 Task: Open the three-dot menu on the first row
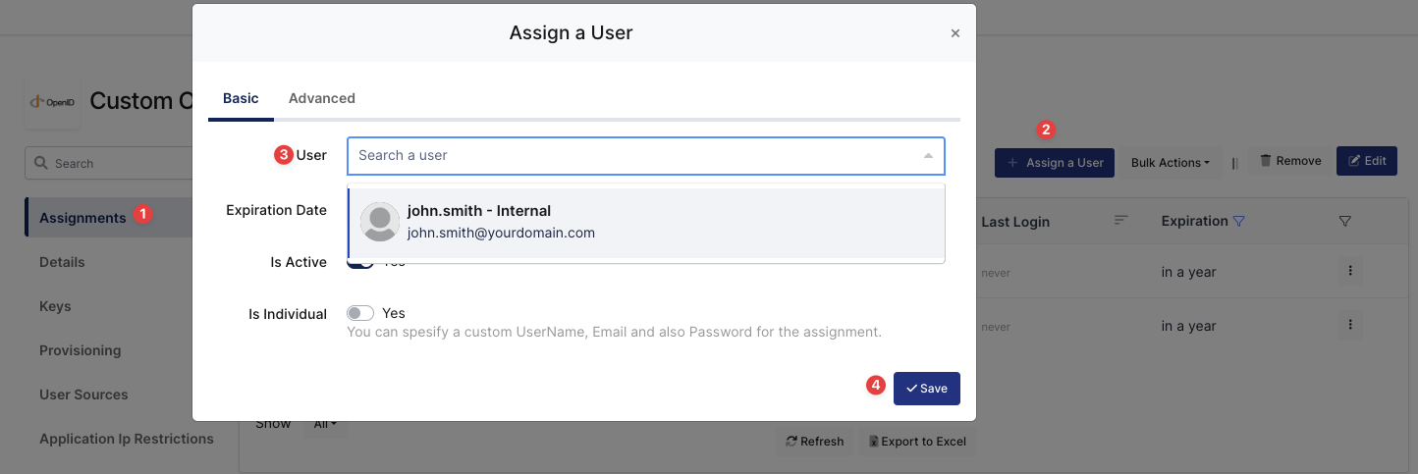[x=1350, y=271]
